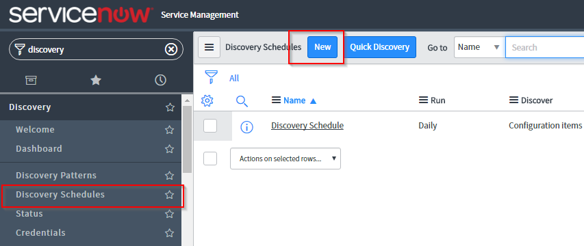Open the history clock tab
This screenshot has height=246, width=584.
click(160, 80)
